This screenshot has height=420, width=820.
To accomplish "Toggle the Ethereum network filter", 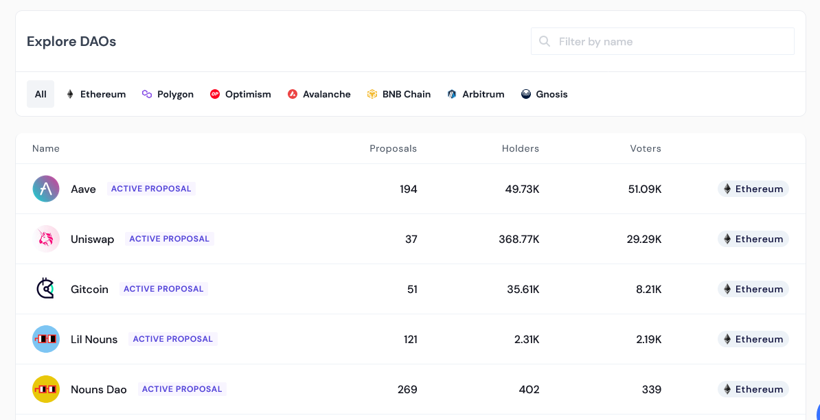I will (x=95, y=94).
